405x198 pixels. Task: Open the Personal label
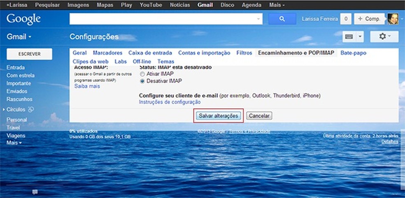pos(16,120)
